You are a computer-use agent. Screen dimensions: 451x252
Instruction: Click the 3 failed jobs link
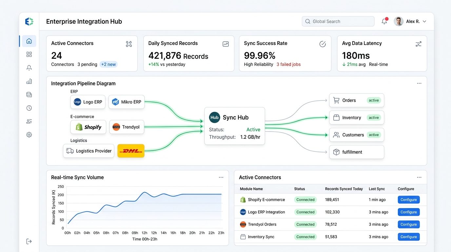tap(288, 64)
